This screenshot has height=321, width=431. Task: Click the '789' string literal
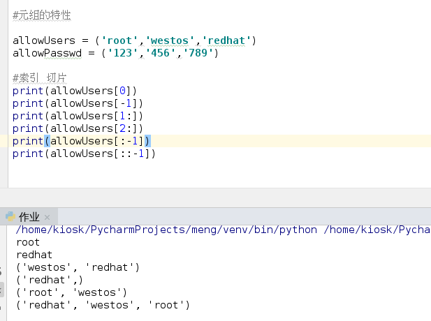[198, 53]
